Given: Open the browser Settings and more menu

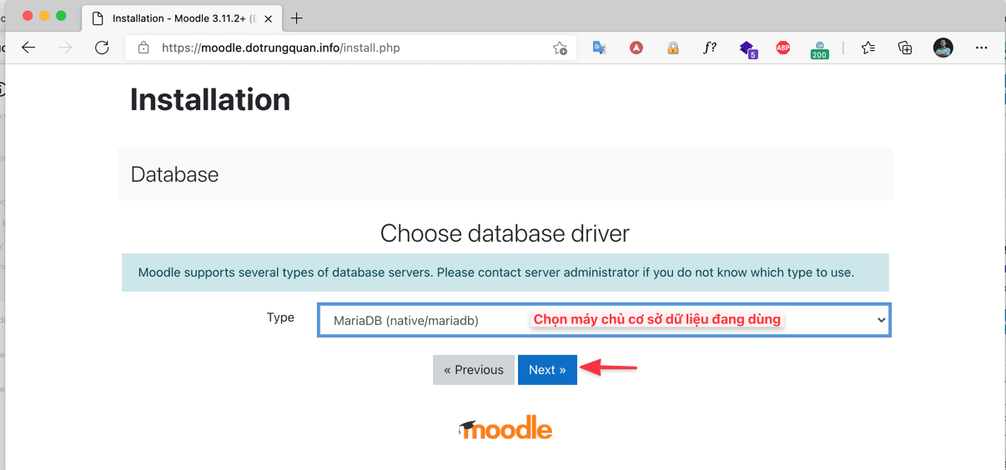Looking at the screenshot, I should point(981,47).
